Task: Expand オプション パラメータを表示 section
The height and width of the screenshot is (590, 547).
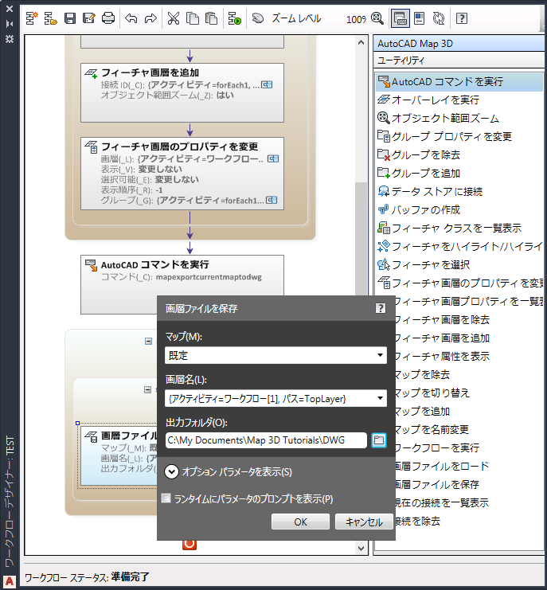Action: point(171,472)
